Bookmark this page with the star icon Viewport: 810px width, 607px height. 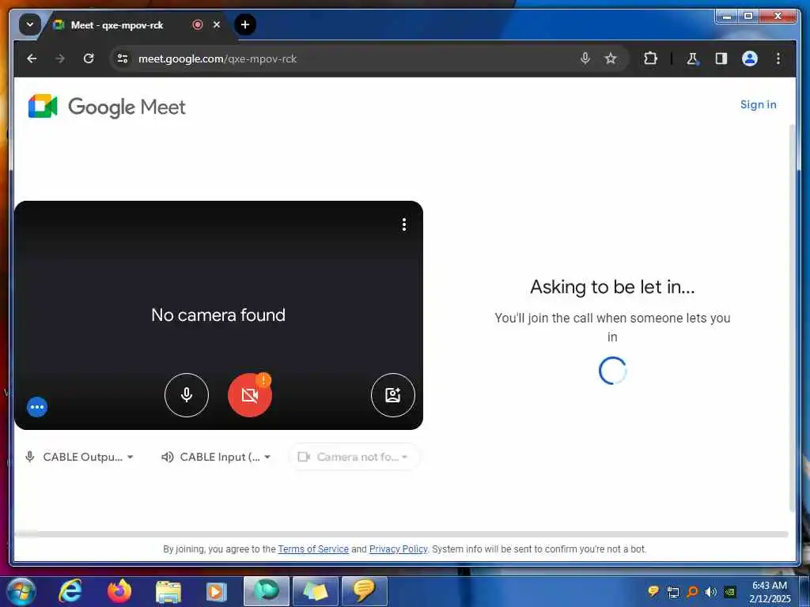coord(611,58)
